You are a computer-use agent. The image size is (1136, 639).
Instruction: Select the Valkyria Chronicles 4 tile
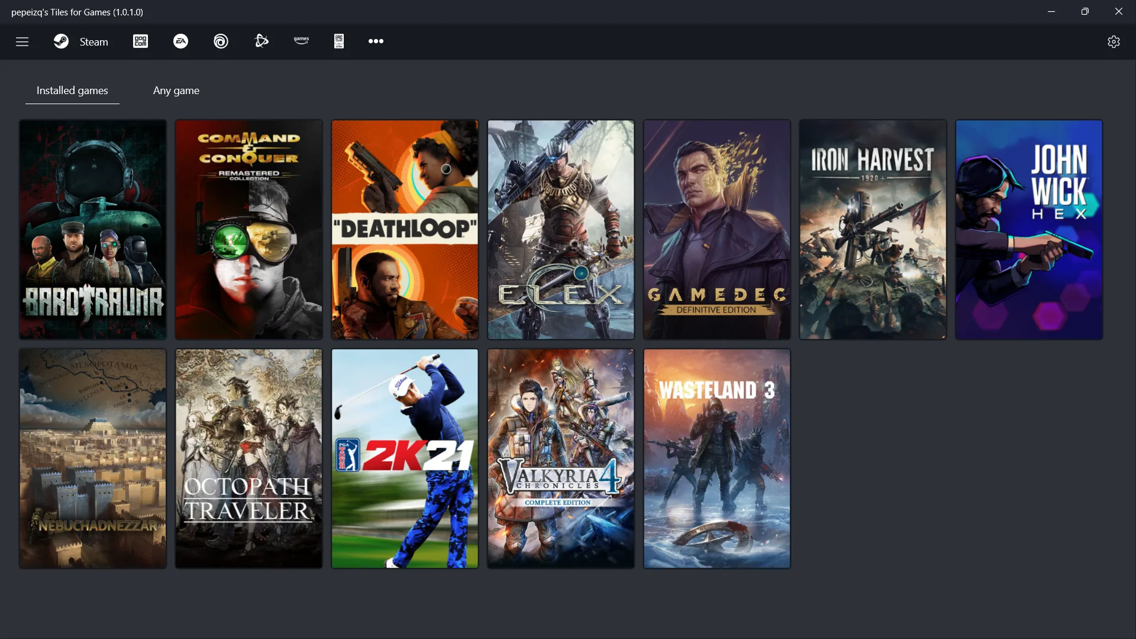561,459
